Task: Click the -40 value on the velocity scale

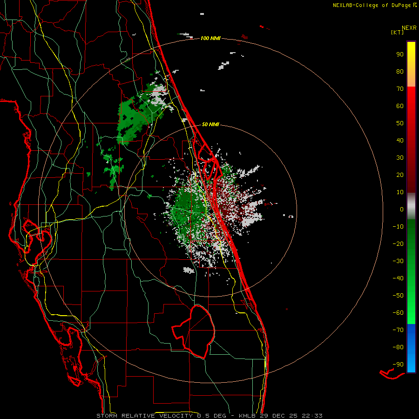Action: [x=398, y=278]
